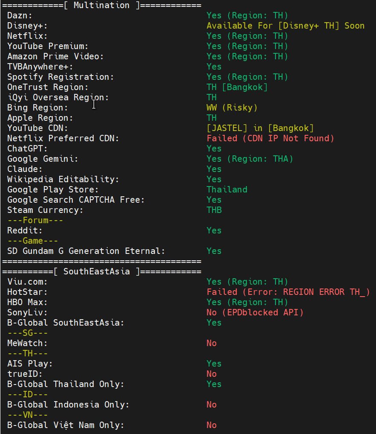Click the Multination section header
376x434 pixels.
101,6
